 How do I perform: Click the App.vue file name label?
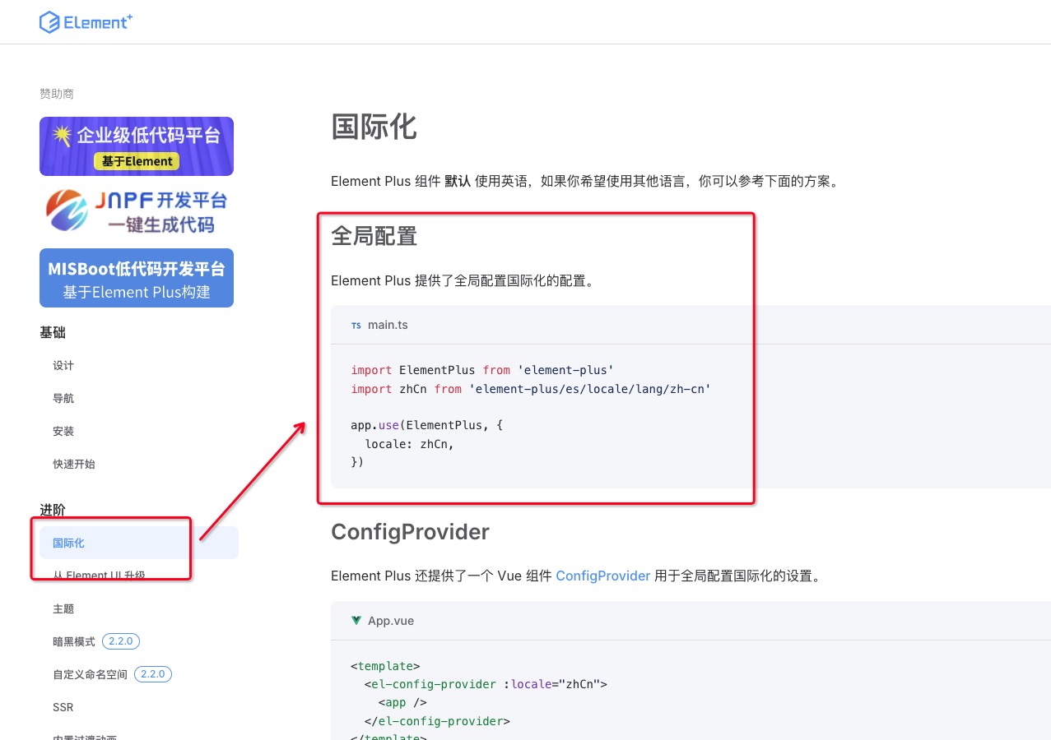click(391, 621)
